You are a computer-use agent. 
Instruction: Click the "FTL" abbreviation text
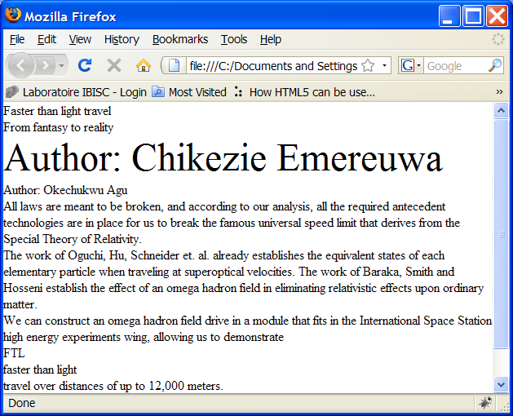pyautogui.click(x=14, y=353)
